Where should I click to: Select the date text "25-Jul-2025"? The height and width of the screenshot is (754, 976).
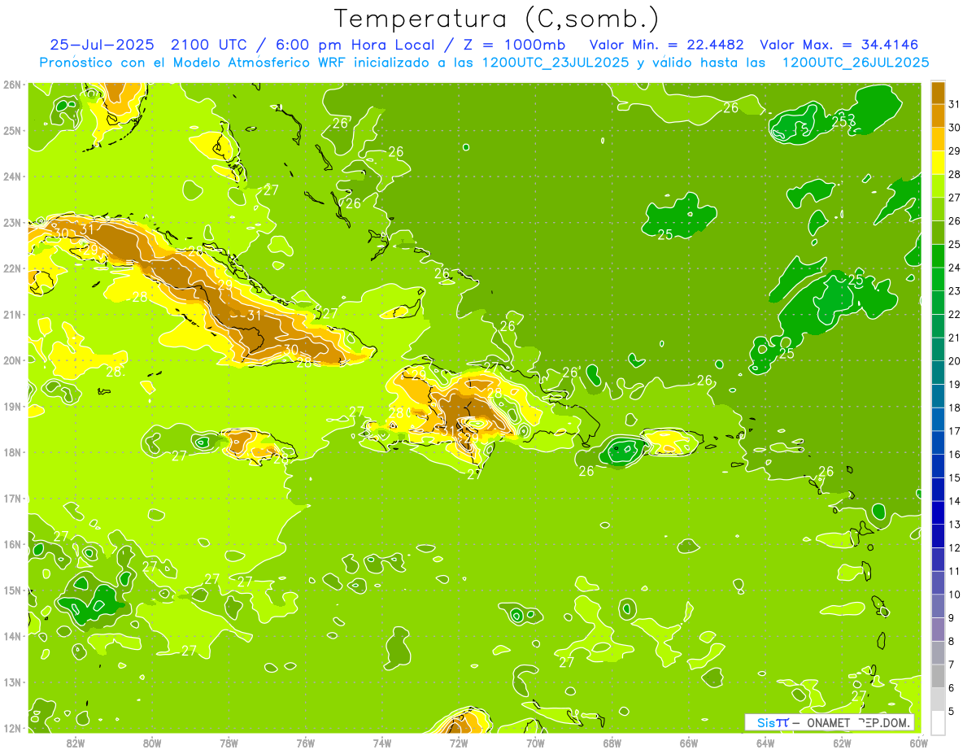pyautogui.click(x=102, y=45)
